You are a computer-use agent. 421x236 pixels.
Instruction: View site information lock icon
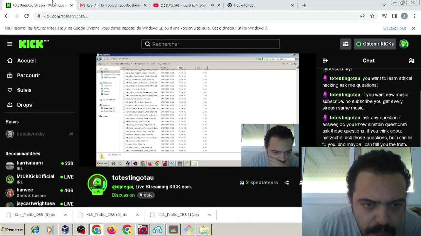[x=39, y=16]
